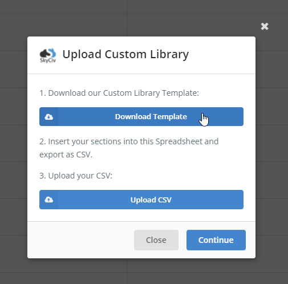Click the export as CSV text line
Viewport: 288px width, 284px height.
(66, 155)
